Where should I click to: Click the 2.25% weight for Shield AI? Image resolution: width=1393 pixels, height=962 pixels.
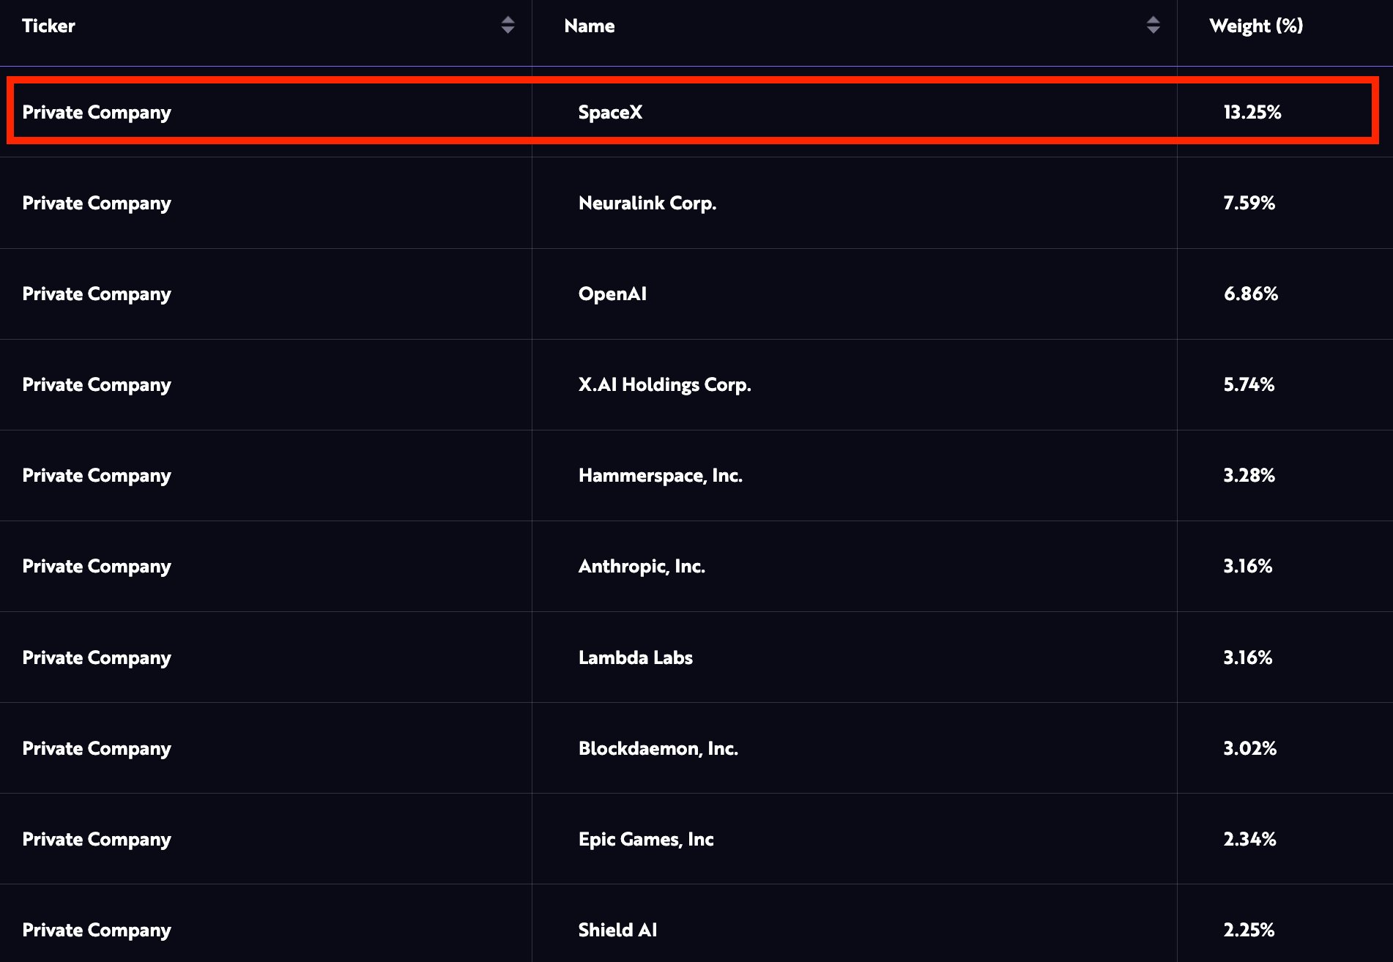pos(1249,931)
